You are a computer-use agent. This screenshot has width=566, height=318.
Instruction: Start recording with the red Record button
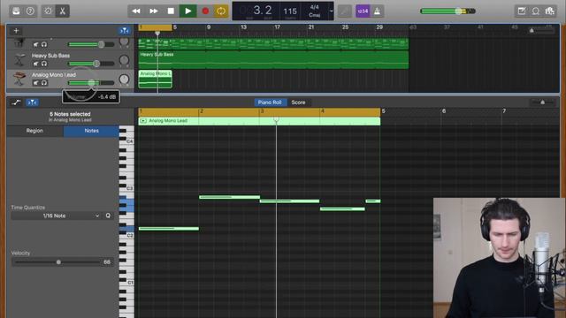(205, 11)
